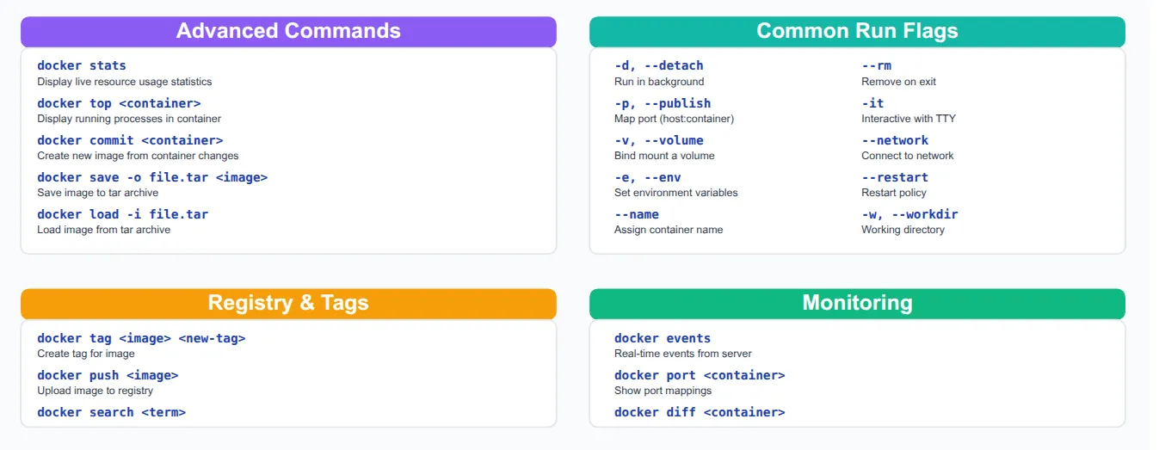Click the Registry & Tags header

(288, 303)
